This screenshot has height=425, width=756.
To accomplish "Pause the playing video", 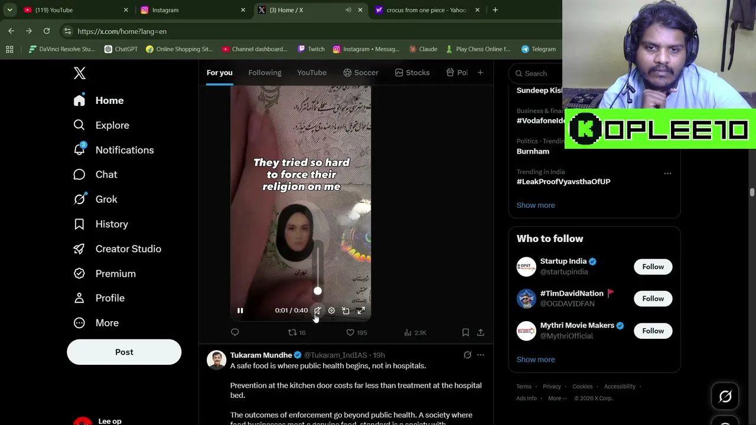I will [x=240, y=310].
